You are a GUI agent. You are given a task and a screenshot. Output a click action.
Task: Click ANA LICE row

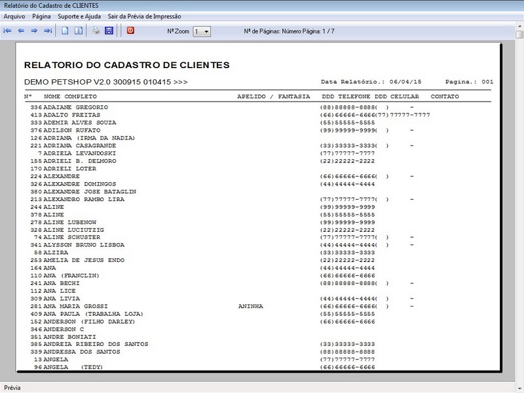tap(53, 291)
